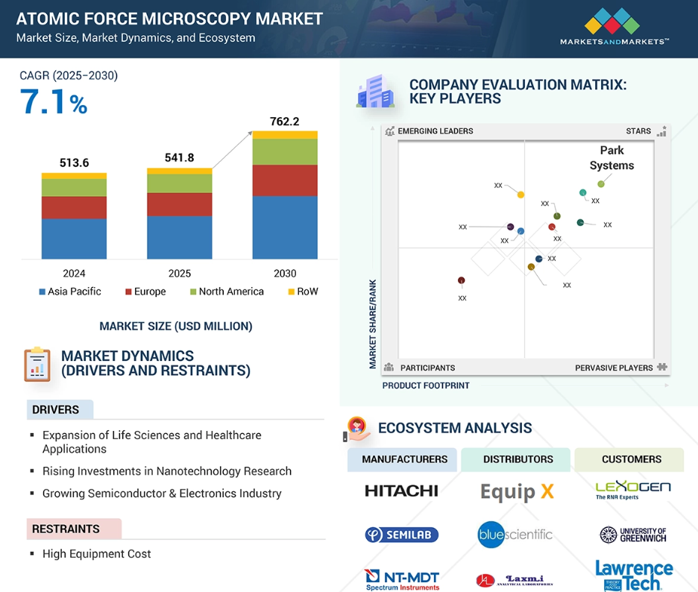Select the RoW yellow legend swatch

coord(291,292)
